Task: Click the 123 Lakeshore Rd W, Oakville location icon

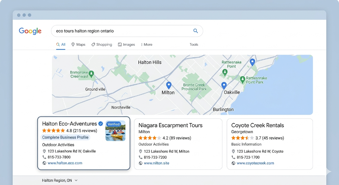Action: click(x=44, y=151)
